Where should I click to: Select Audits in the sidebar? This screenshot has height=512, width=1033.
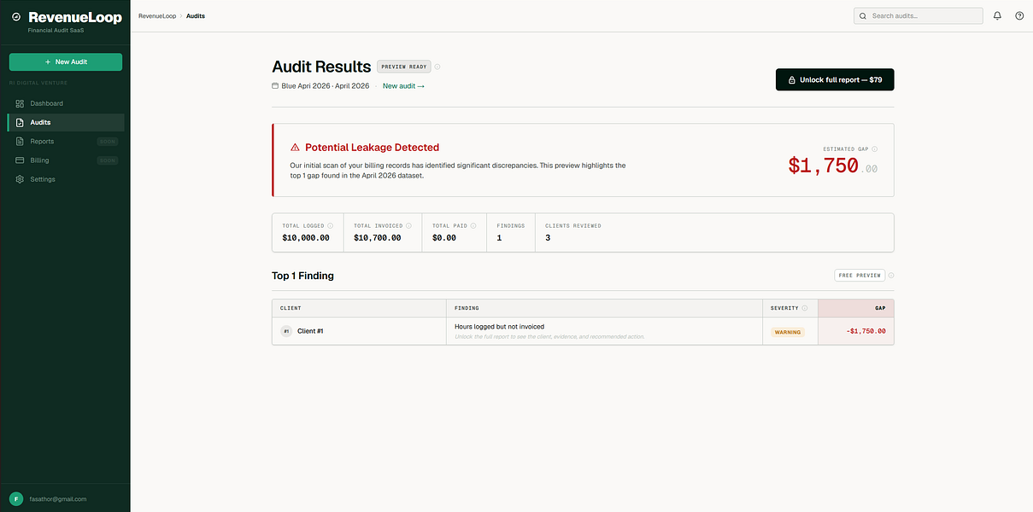tap(66, 122)
